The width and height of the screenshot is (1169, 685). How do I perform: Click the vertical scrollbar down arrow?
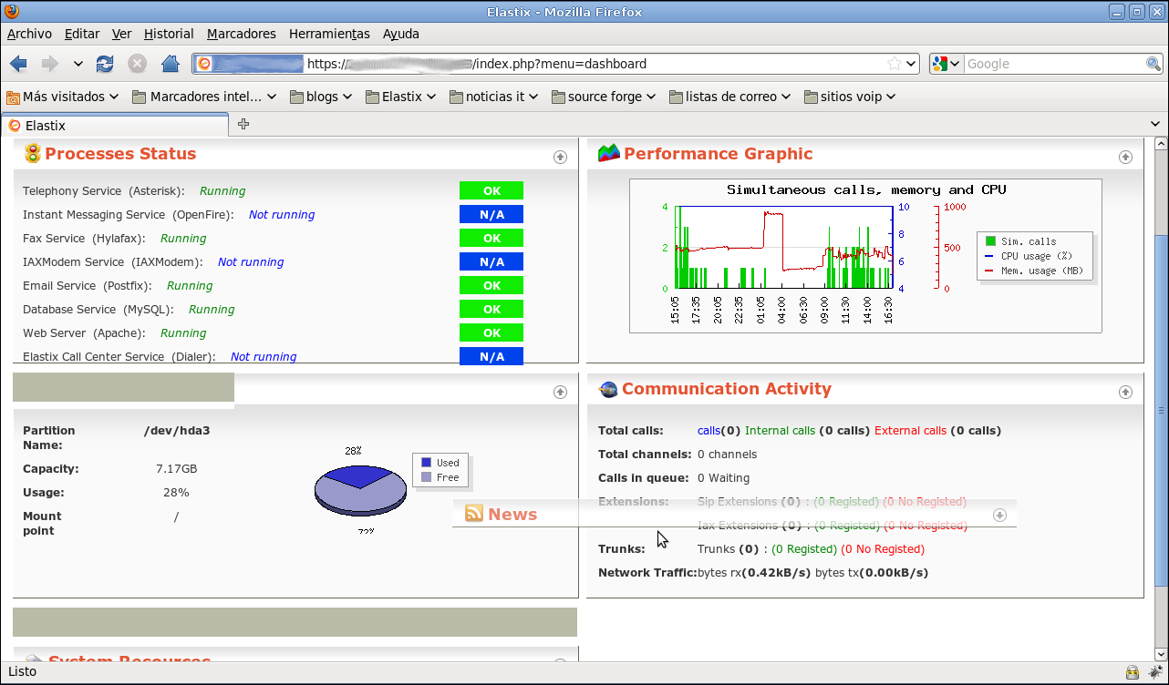click(x=1161, y=654)
